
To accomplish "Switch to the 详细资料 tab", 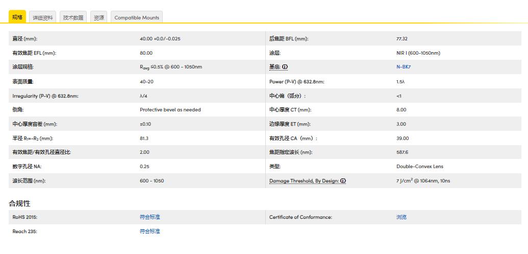I will (x=43, y=17).
